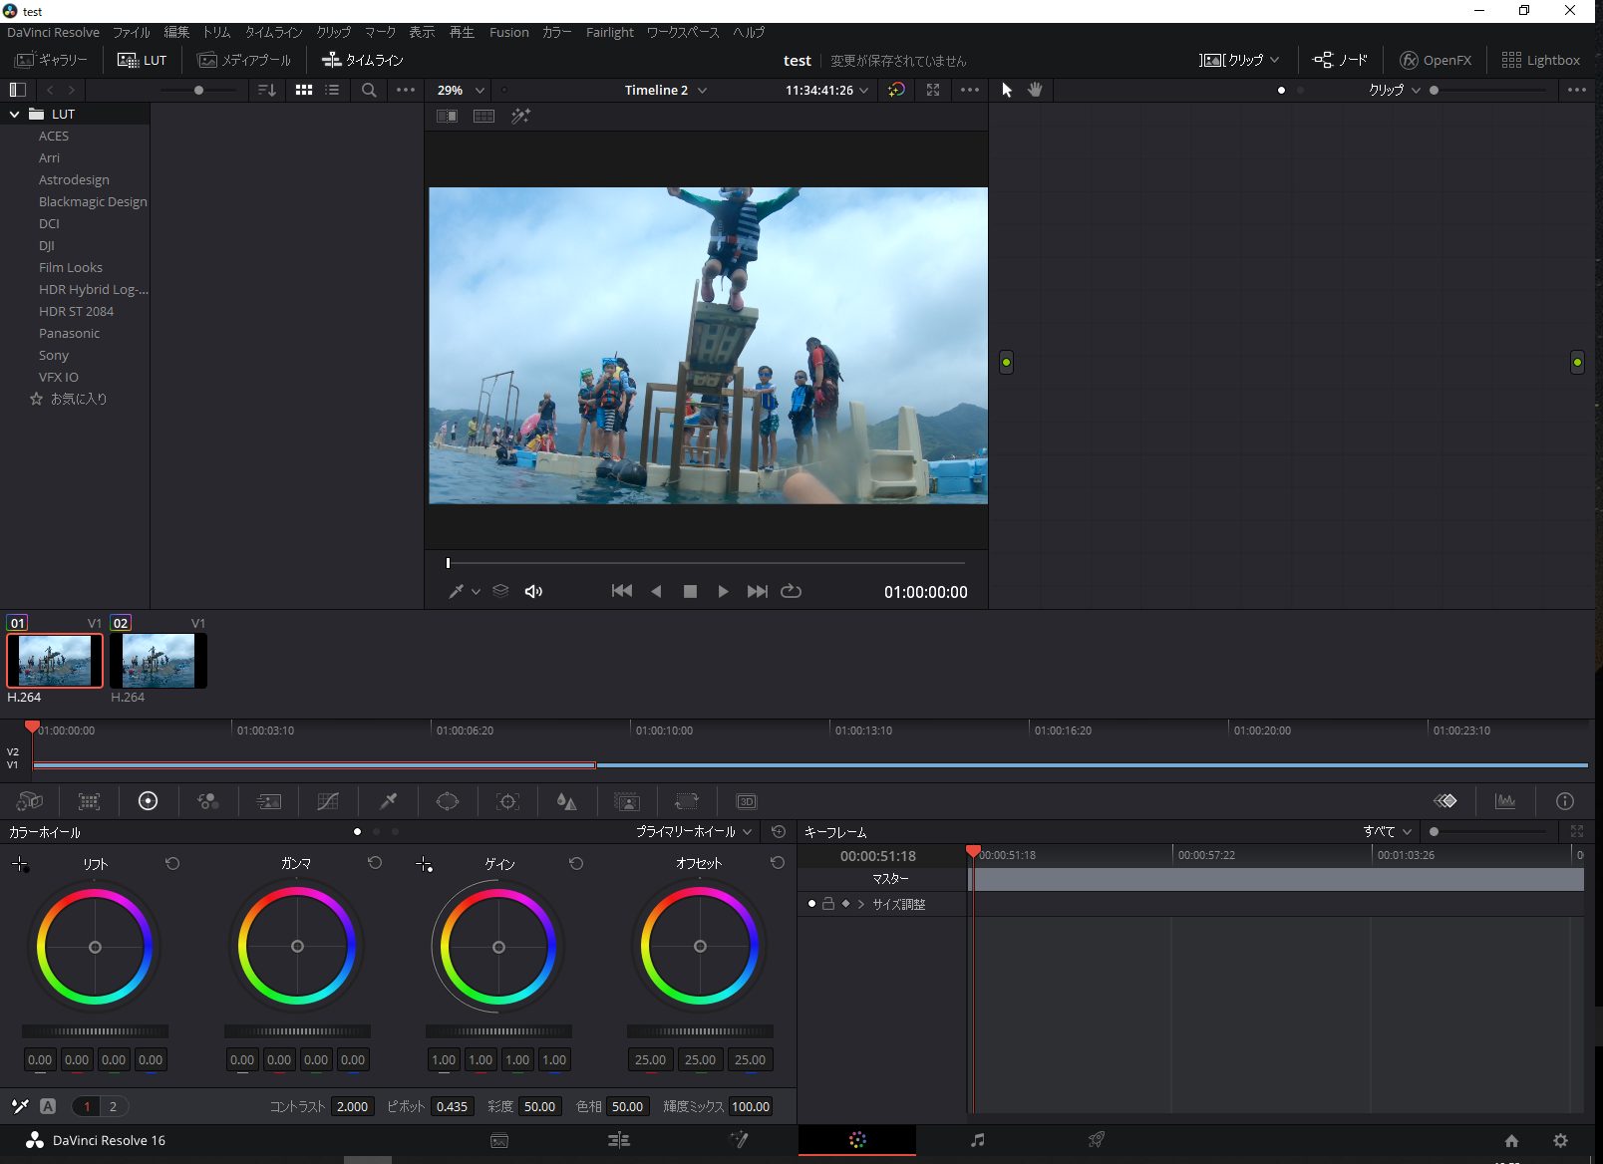Open the Power Window palette

pos(448,801)
